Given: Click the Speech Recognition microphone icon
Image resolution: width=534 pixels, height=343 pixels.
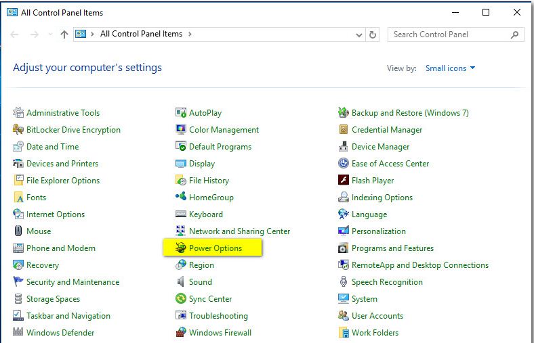Looking at the screenshot, I should pyautogui.click(x=344, y=281).
